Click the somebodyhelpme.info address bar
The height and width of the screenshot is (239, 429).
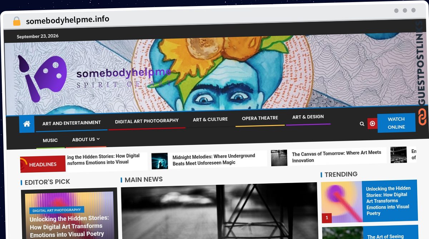tap(68, 20)
